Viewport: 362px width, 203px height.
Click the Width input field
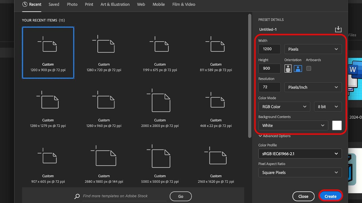[x=270, y=49]
